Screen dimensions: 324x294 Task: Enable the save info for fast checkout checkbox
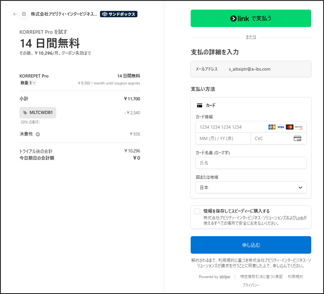197,211
